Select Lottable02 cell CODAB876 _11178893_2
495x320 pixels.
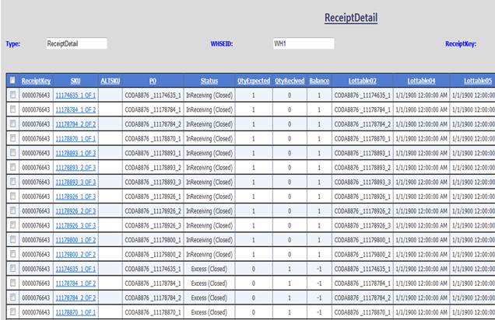point(363,168)
